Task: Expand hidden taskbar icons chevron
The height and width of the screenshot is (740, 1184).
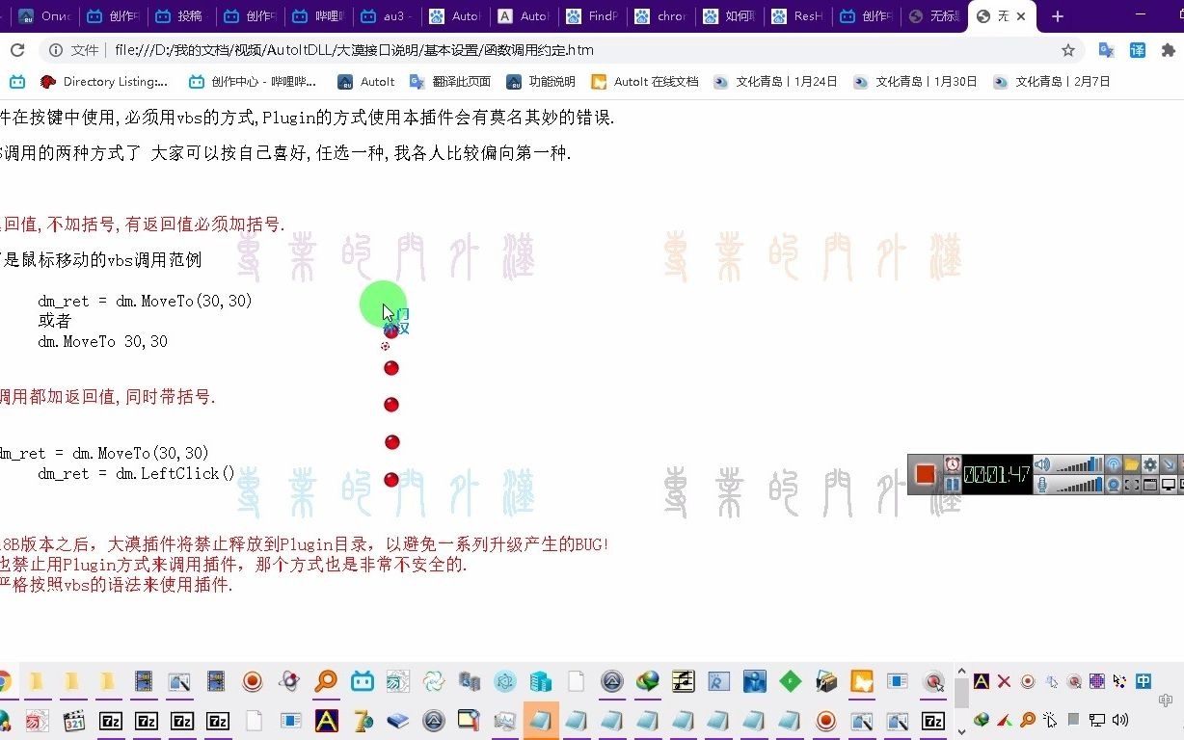Action: 961,670
